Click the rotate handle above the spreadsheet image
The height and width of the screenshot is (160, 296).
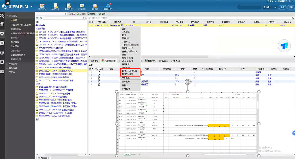188,82
